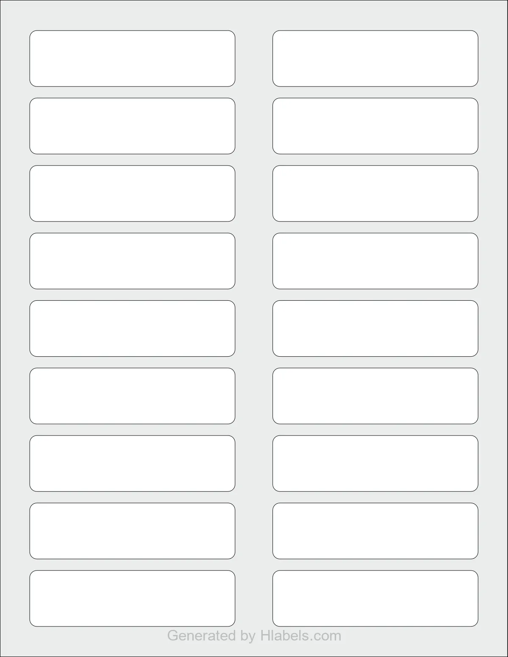
Task: Select the left label in row six
Action: pyautogui.click(x=132, y=396)
